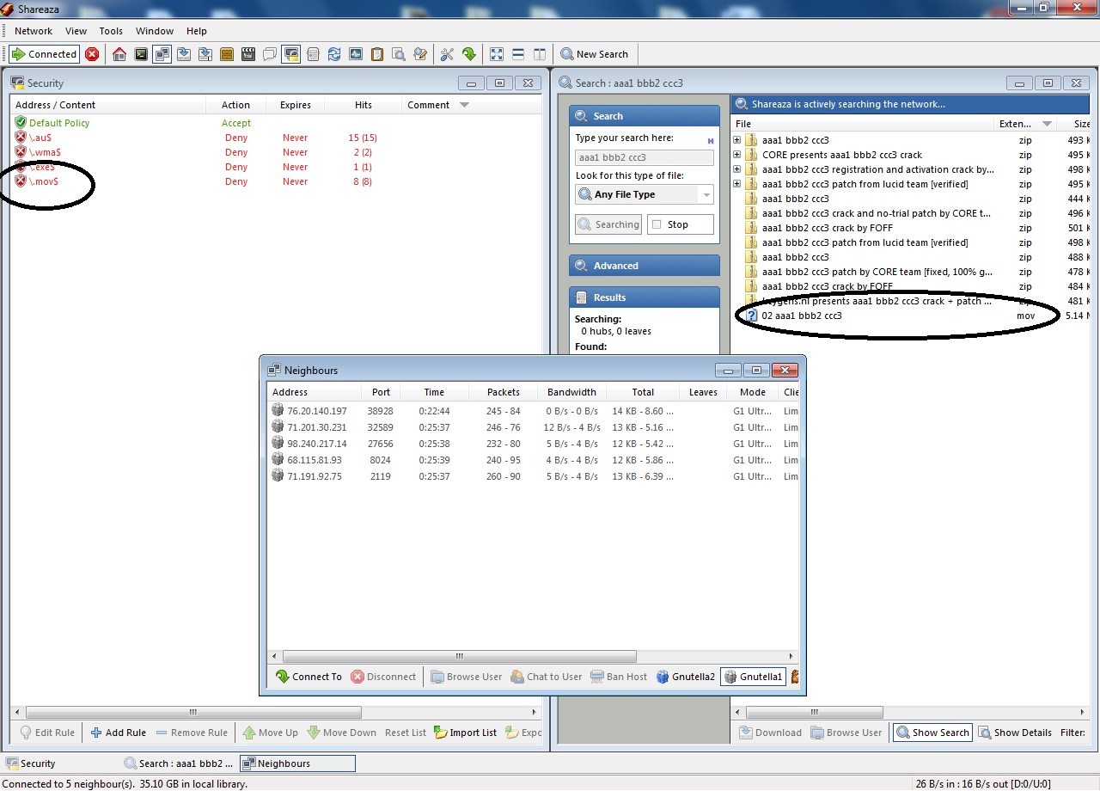Click the red disconnect icon beside Connected
This screenshot has width=1100, height=791.
pyautogui.click(x=92, y=54)
